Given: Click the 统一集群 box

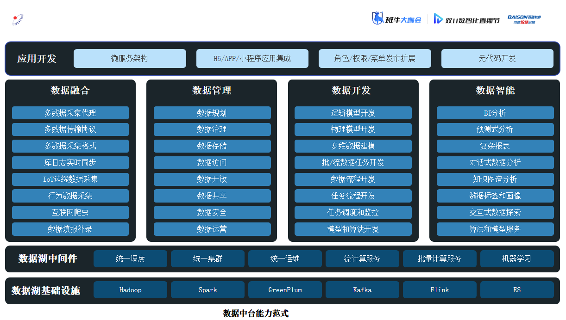Looking at the screenshot, I should [x=208, y=259].
